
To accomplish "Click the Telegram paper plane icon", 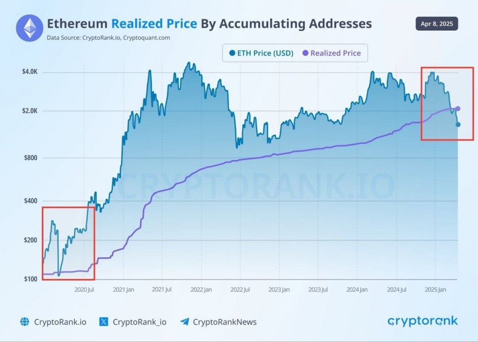I will [184, 322].
